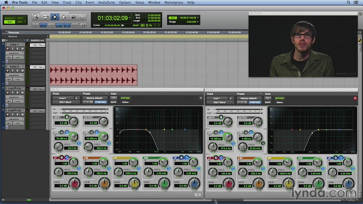Viewport: 363px width, 204px height.
Task: Click red target button in Loop 1 EQ
Action: pos(355,98)
